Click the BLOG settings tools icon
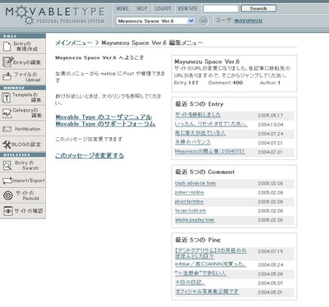 7,144
